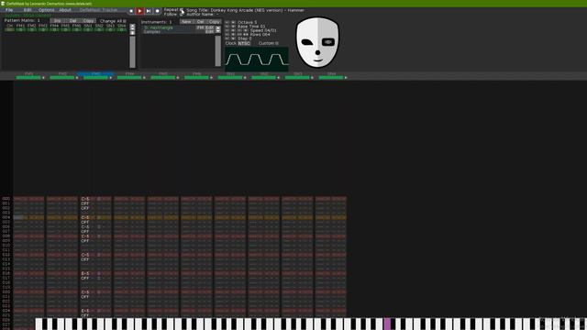This screenshot has width=587, height=330.
Task: Open the Options menu
Action: pos(47,10)
